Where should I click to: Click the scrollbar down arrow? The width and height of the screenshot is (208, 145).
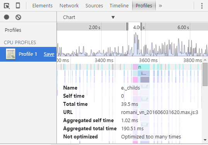click(x=205, y=140)
